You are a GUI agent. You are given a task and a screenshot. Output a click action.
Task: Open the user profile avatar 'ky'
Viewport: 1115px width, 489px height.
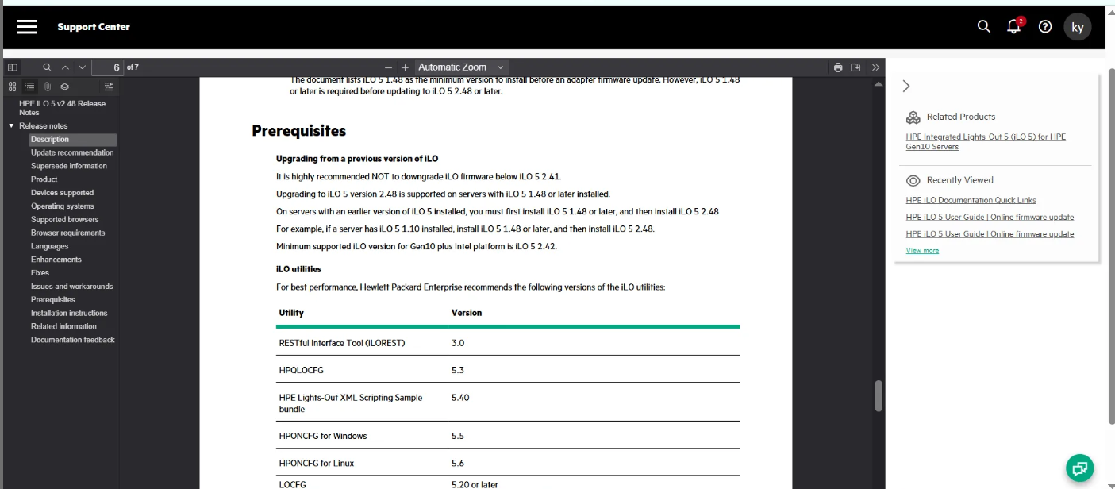pos(1078,26)
